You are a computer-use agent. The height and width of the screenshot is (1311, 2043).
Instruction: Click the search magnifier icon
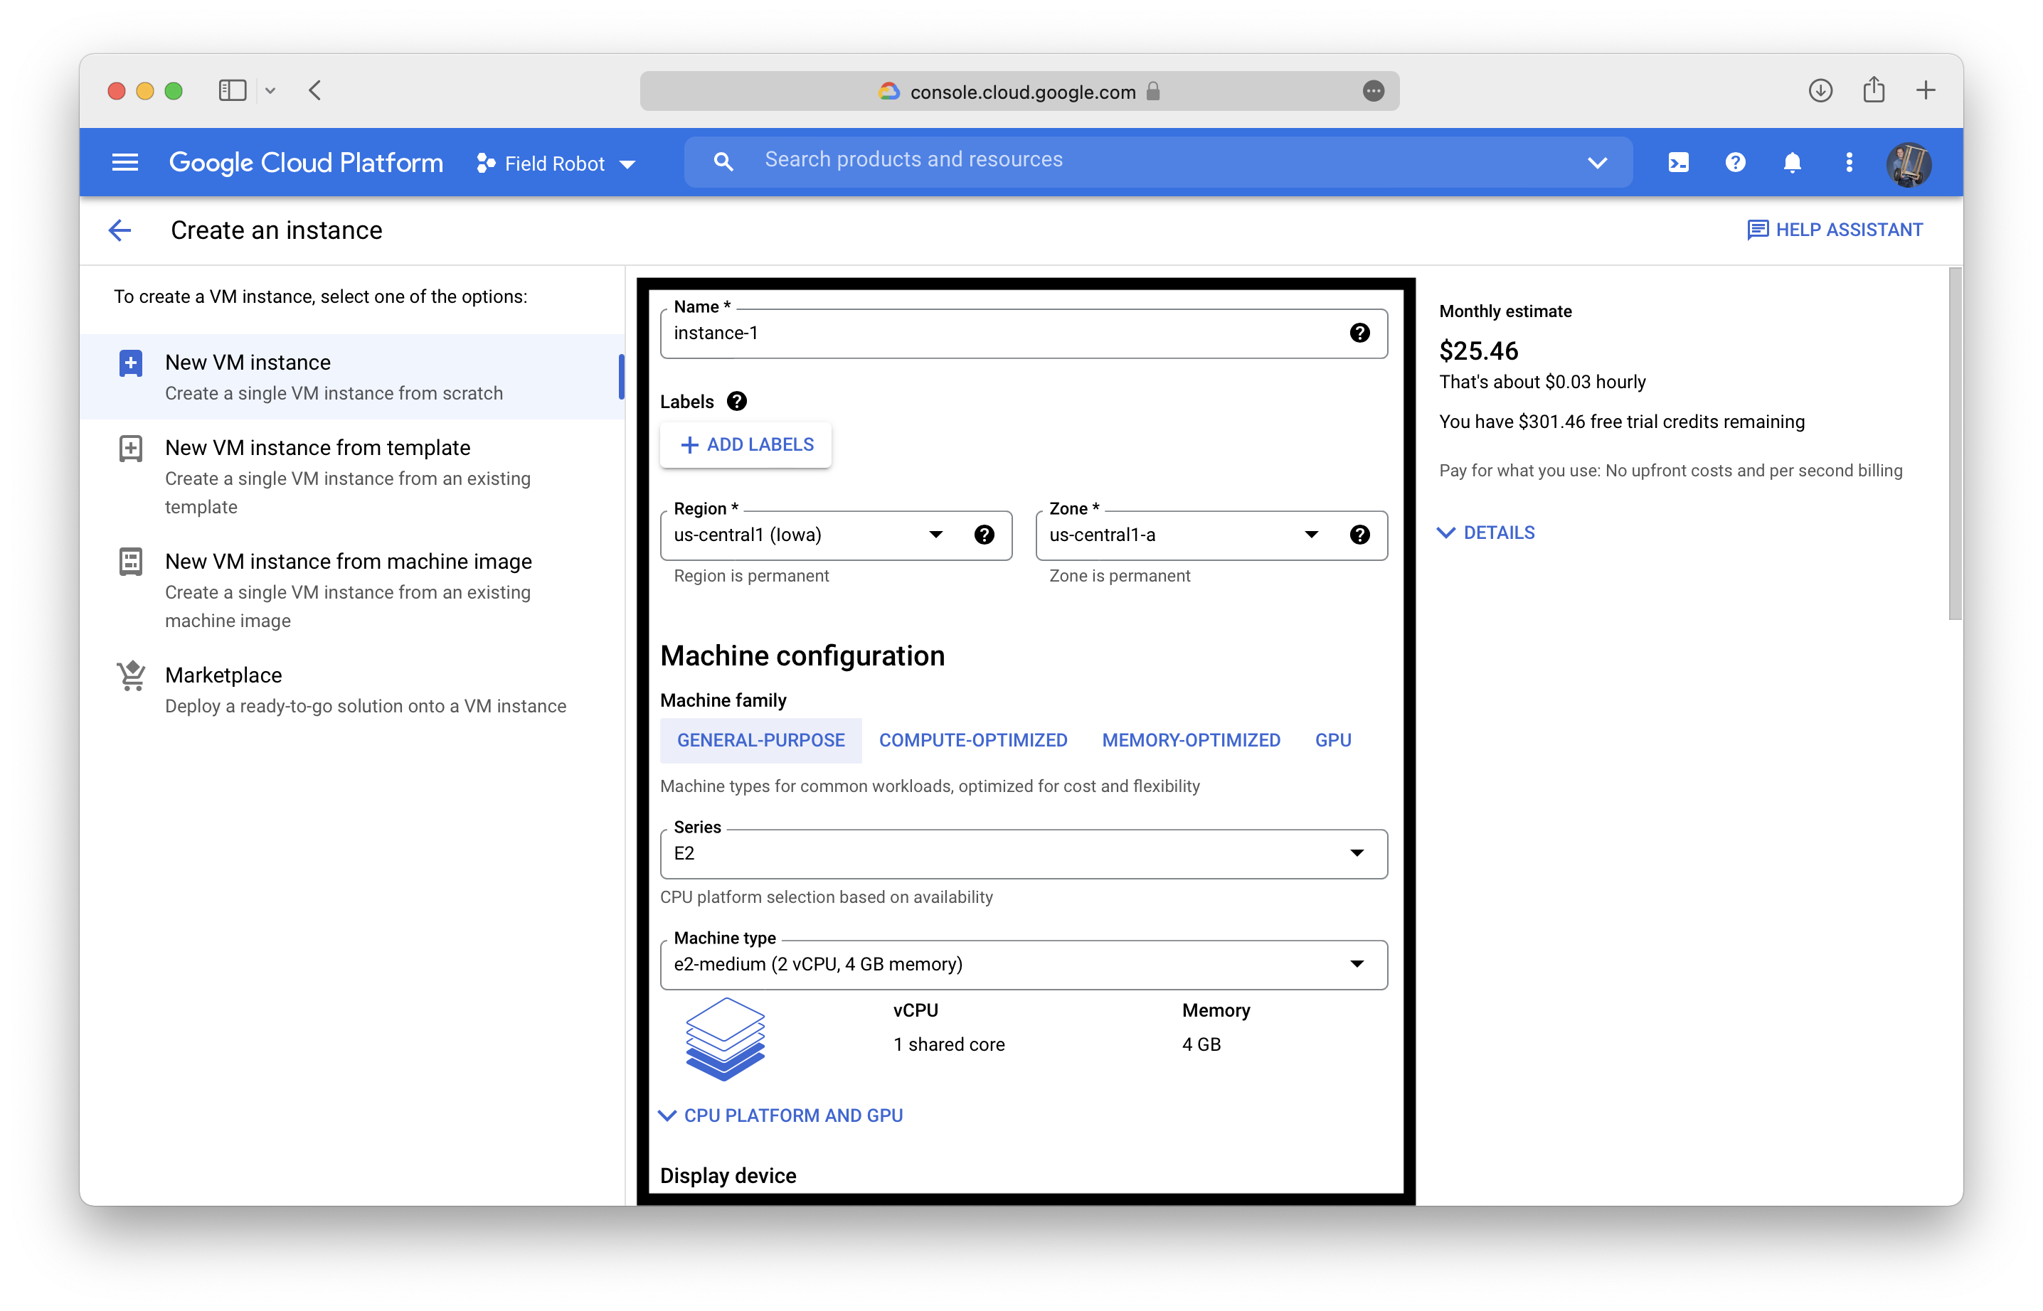723,161
